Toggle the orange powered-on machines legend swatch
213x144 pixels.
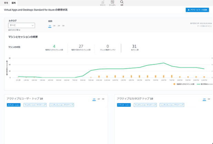coord(174,84)
